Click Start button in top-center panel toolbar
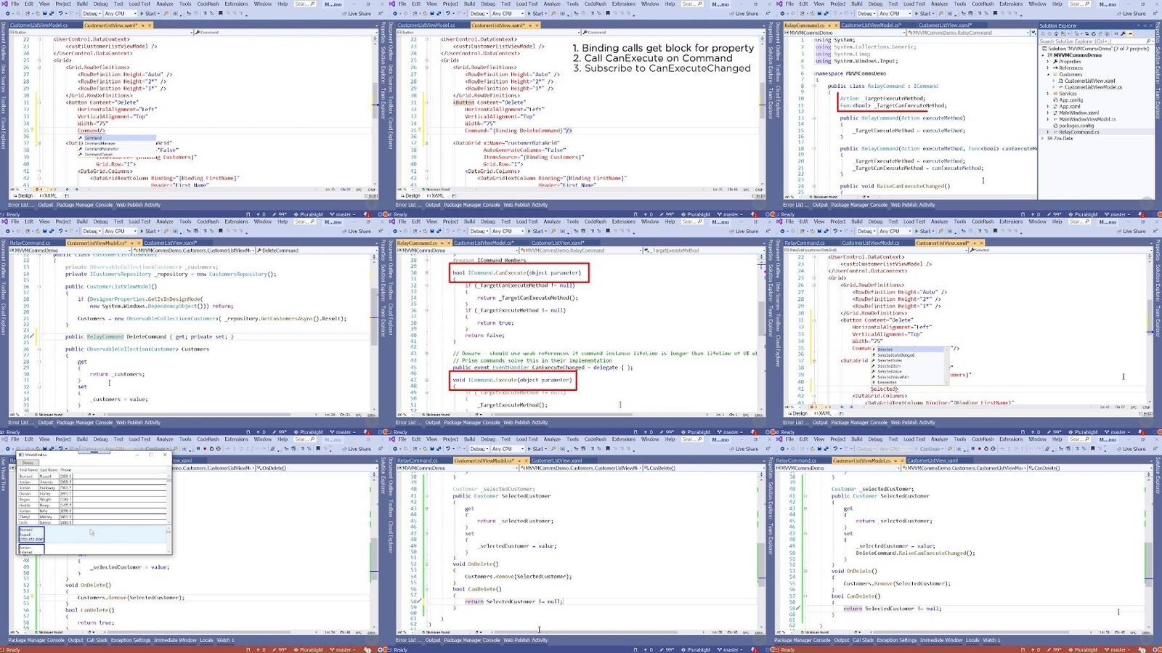The width and height of the screenshot is (1162, 653). (x=538, y=14)
